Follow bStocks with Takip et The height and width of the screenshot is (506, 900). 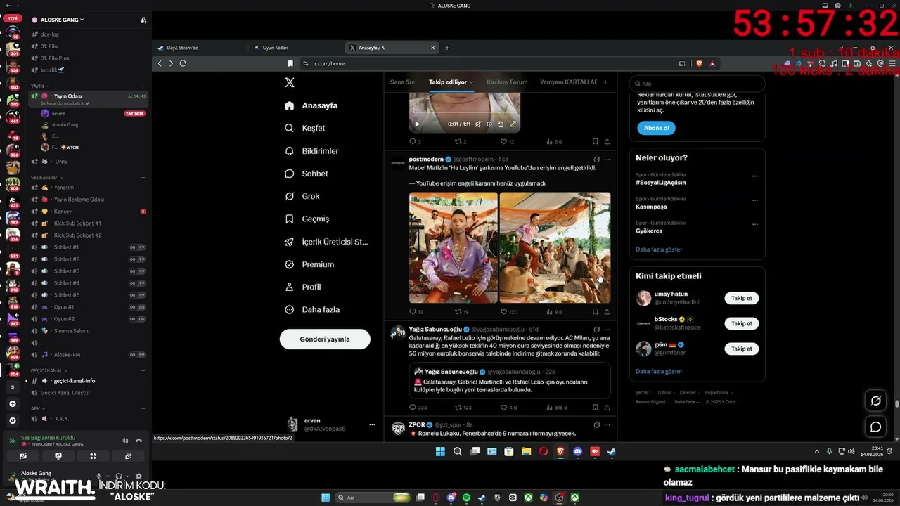click(742, 323)
